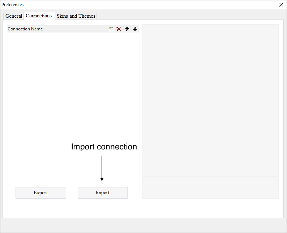Click the "Import connection" annotation text
Image resolution: width=287 pixels, height=233 pixels.
click(104, 147)
